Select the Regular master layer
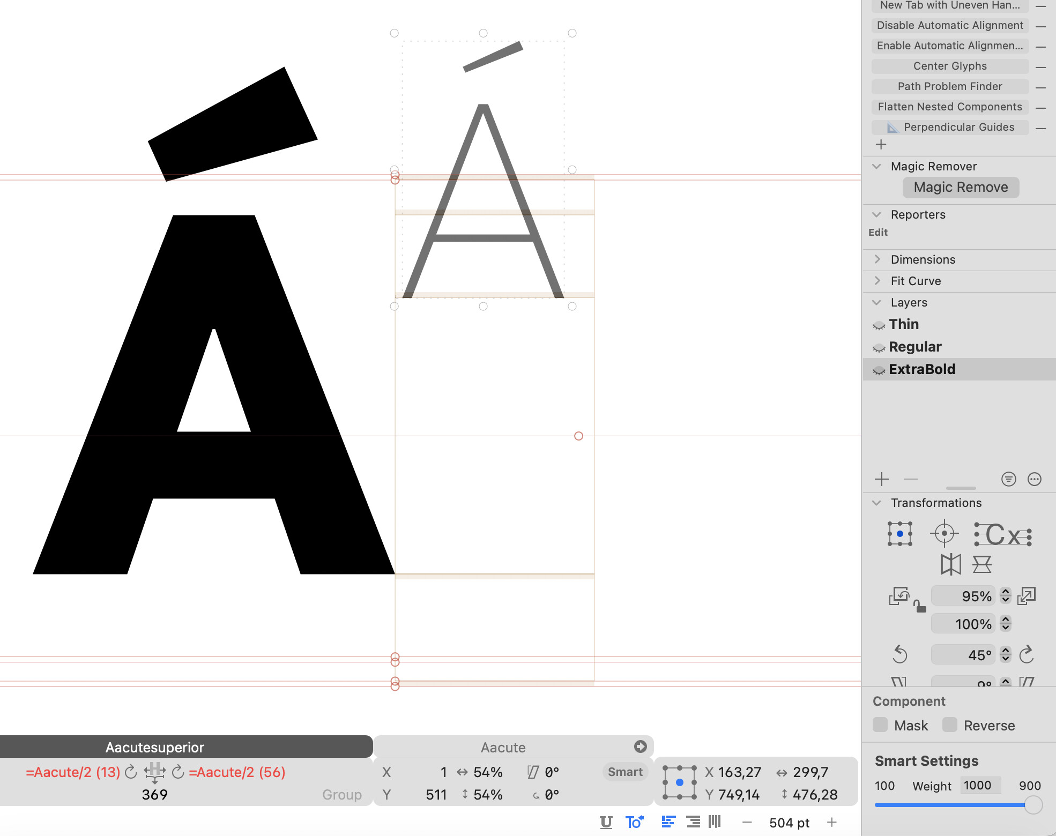 (x=915, y=347)
